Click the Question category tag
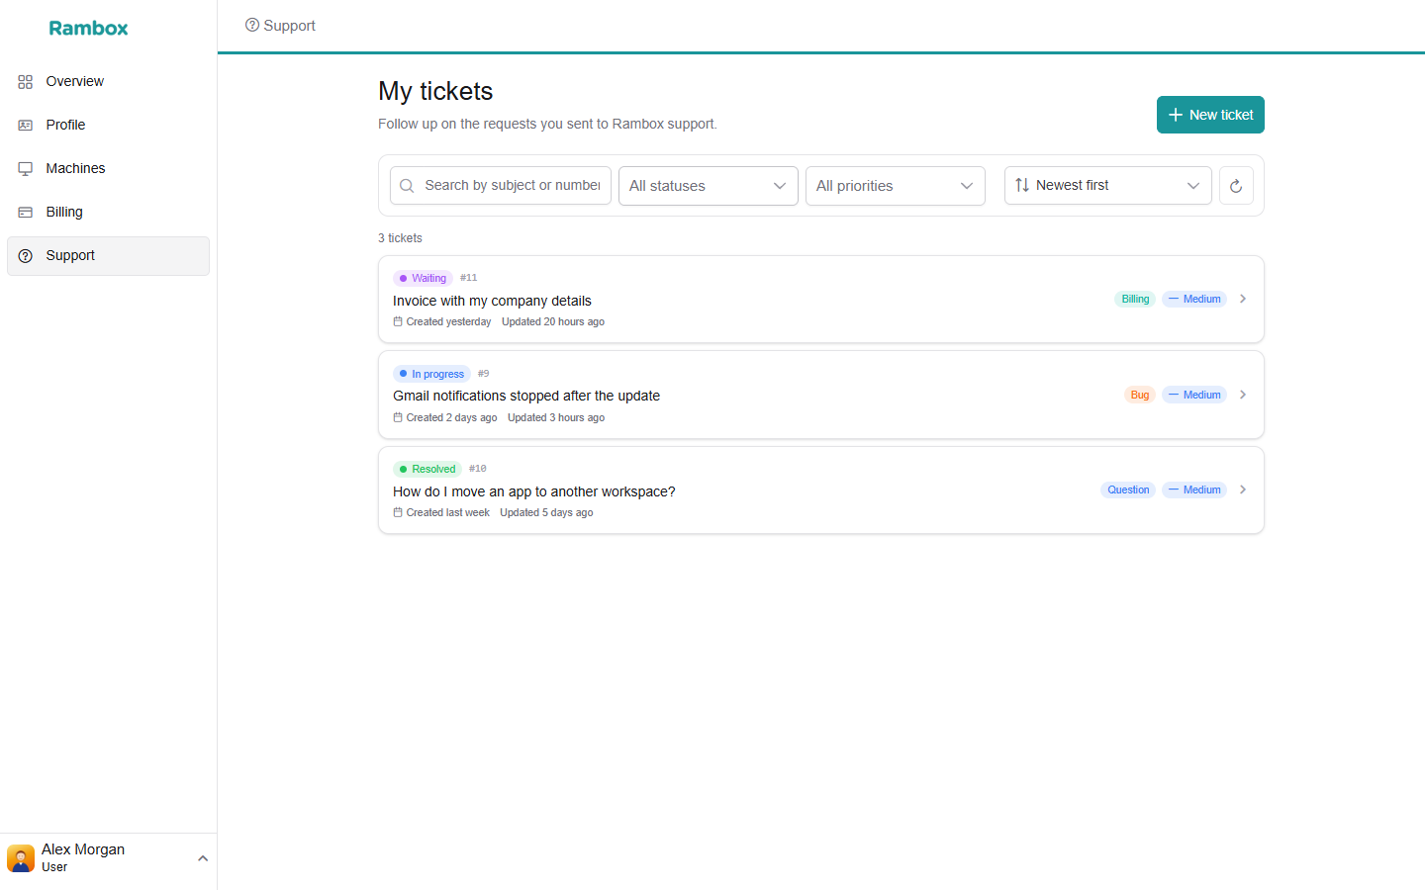The width and height of the screenshot is (1425, 890). [x=1128, y=489]
